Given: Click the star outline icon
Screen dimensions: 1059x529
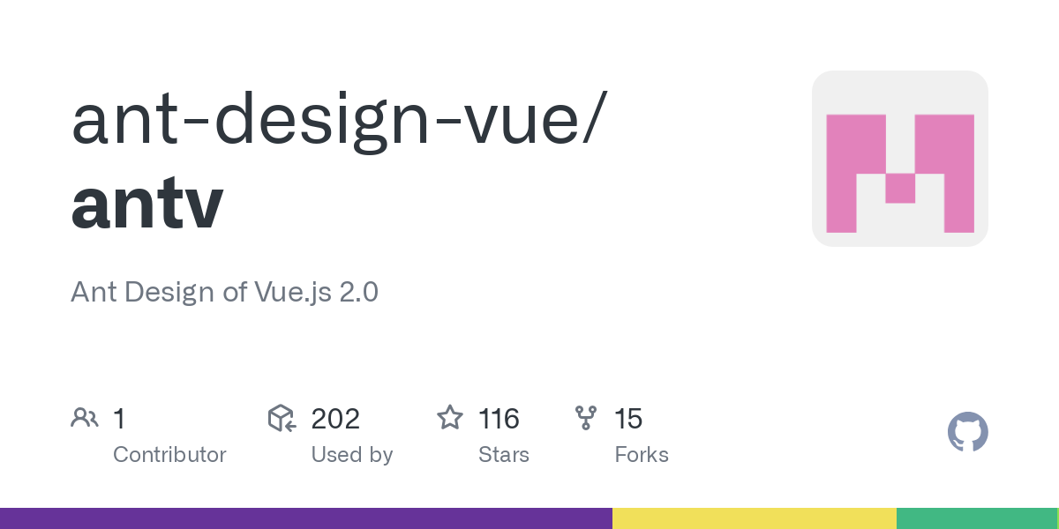Looking at the screenshot, I should [450, 418].
